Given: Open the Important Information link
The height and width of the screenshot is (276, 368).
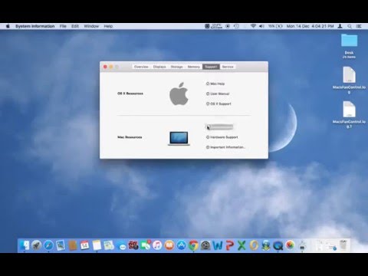Looking at the screenshot, I should click(x=226, y=147).
